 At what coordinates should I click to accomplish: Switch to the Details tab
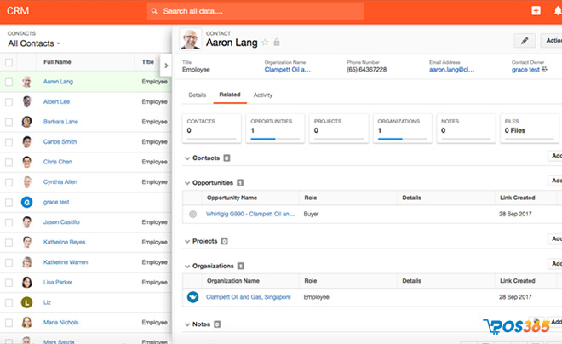pyautogui.click(x=197, y=95)
